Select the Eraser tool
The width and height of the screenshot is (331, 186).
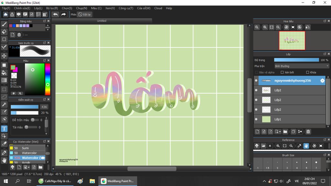4,32
